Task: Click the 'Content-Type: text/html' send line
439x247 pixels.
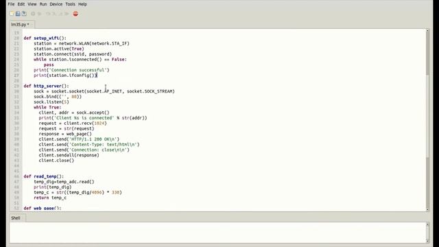Action: click(x=89, y=145)
